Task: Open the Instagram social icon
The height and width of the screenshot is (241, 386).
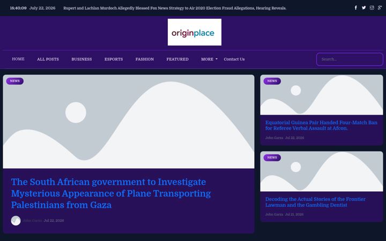Action: 372,8
